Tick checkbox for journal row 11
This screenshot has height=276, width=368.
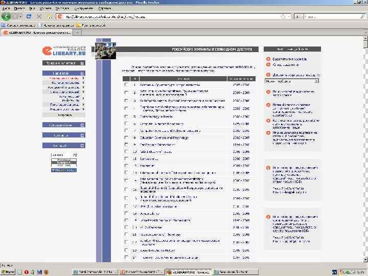click(x=126, y=158)
